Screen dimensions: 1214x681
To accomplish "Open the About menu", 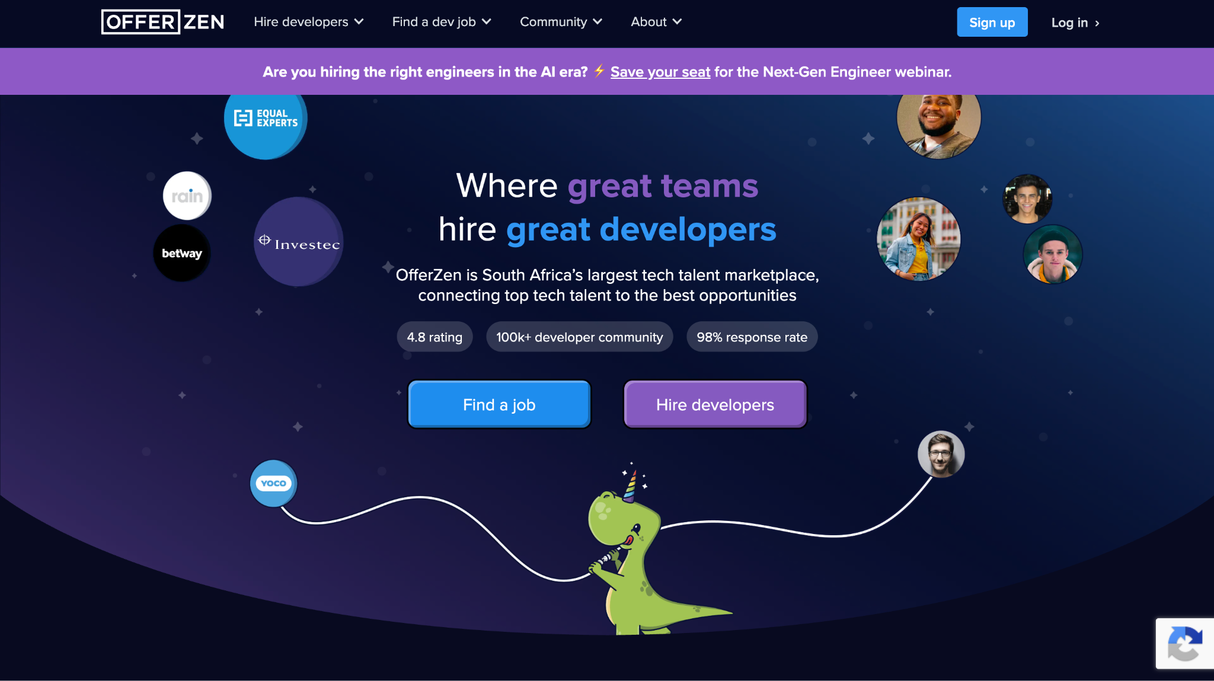I will [x=656, y=22].
